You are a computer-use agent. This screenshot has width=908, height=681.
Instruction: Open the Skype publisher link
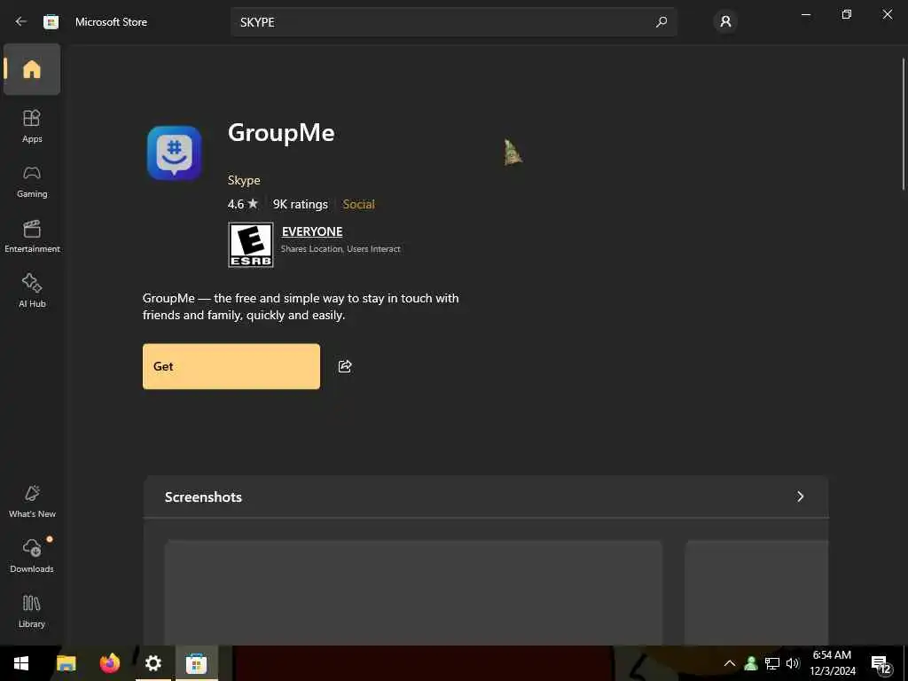click(x=244, y=180)
